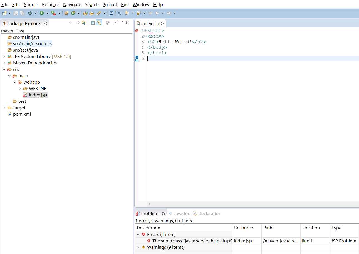Open the File menu
359x254 pixels.
coord(5,4)
